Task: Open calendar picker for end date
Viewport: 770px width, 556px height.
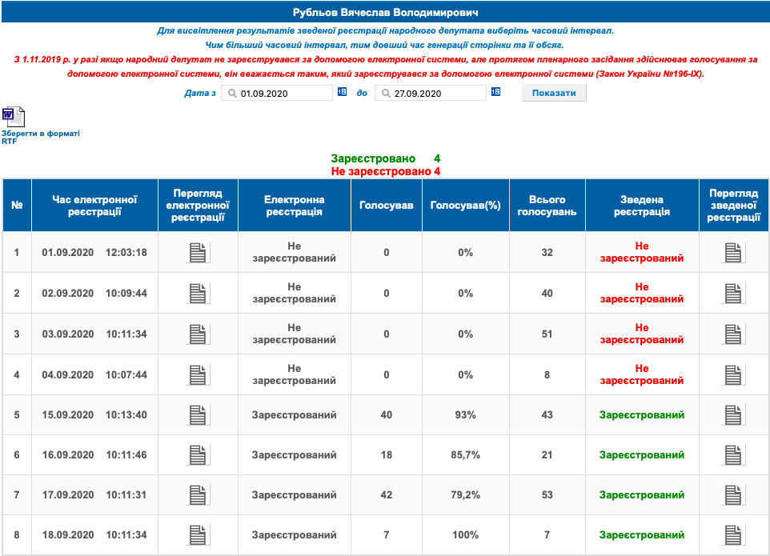Action: point(495,93)
